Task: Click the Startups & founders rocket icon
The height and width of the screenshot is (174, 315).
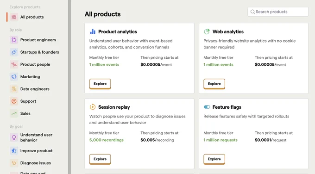Action: 14,52
